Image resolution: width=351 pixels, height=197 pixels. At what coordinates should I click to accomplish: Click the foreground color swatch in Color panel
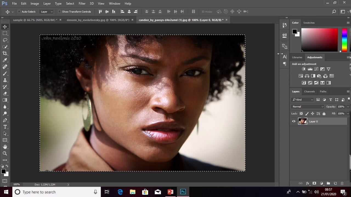tap(295, 32)
